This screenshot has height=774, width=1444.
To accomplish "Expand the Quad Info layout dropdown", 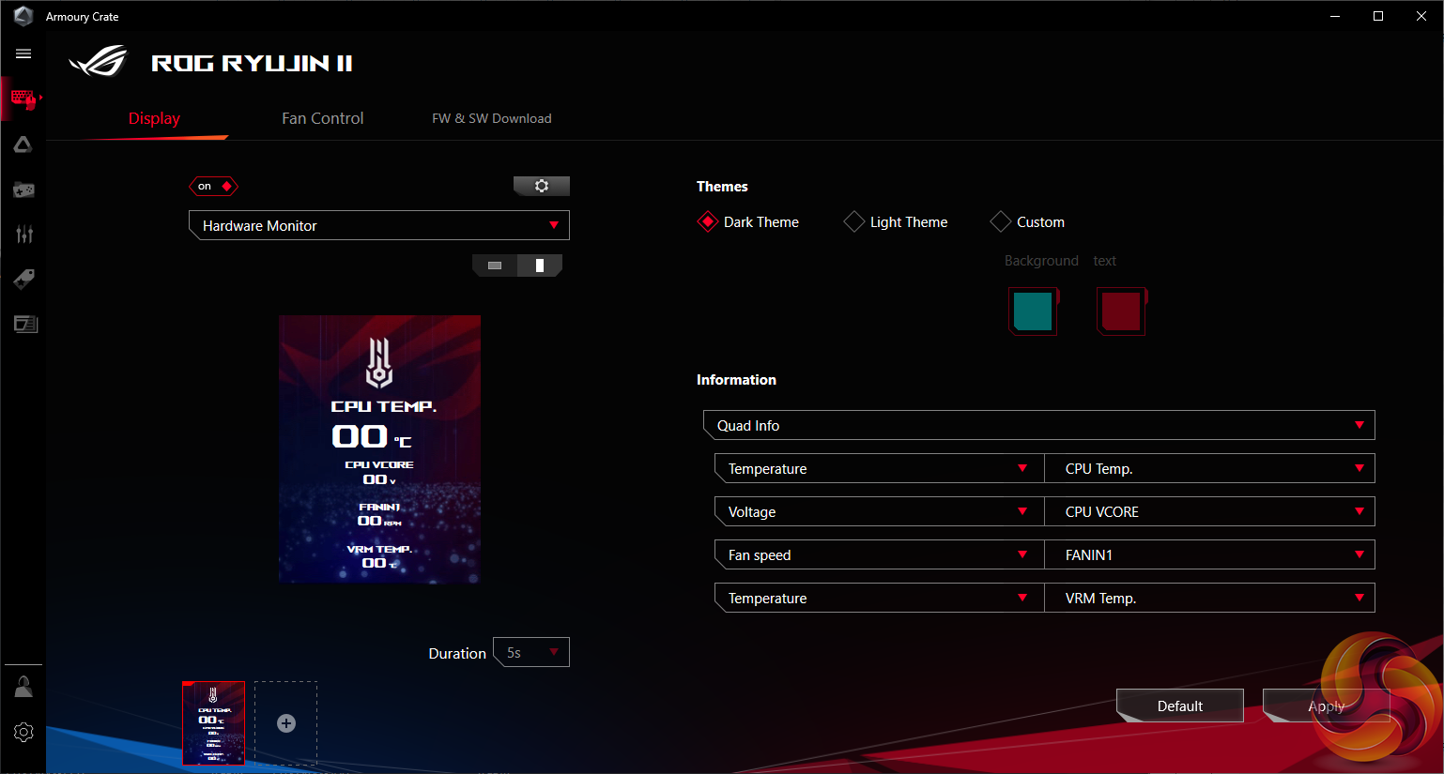I will [x=1039, y=425].
